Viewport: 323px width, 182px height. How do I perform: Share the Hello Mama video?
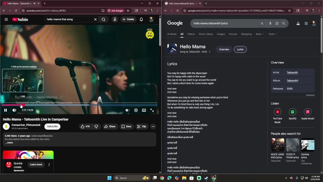click(x=110, y=126)
